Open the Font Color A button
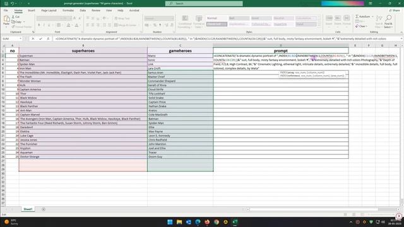This screenshot has width=404, height=227. click(76, 25)
